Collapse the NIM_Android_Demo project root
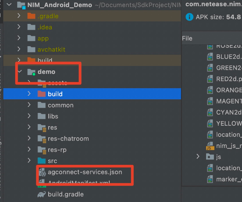The height and width of the screenshot is (202, 242). (x=9, y=5)
